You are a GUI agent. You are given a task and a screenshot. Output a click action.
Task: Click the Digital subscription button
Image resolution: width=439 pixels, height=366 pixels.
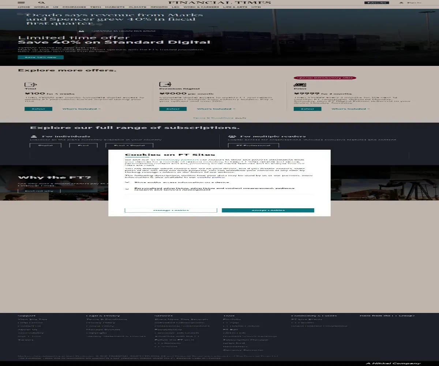tap(45, 145)
